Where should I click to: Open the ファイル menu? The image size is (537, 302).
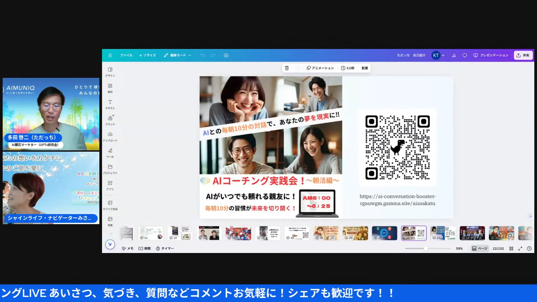coord(126,55)
